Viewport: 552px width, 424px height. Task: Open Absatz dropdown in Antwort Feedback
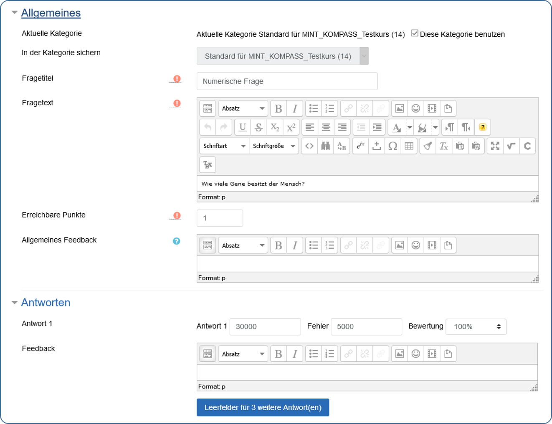click(x=243, y=354)
